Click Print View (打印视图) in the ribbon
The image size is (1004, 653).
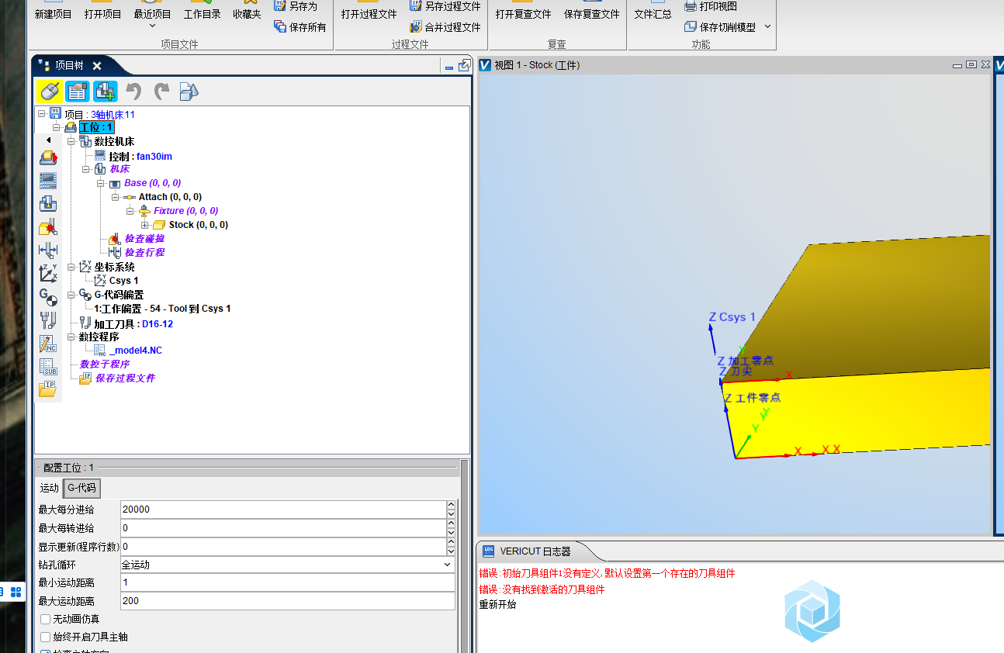point(711,6)
